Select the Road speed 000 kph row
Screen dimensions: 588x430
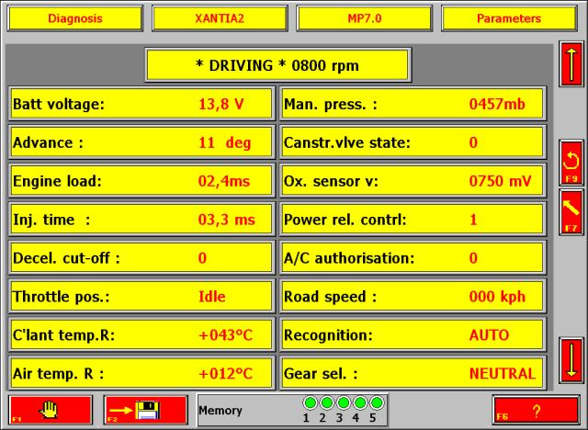[413, 297]
